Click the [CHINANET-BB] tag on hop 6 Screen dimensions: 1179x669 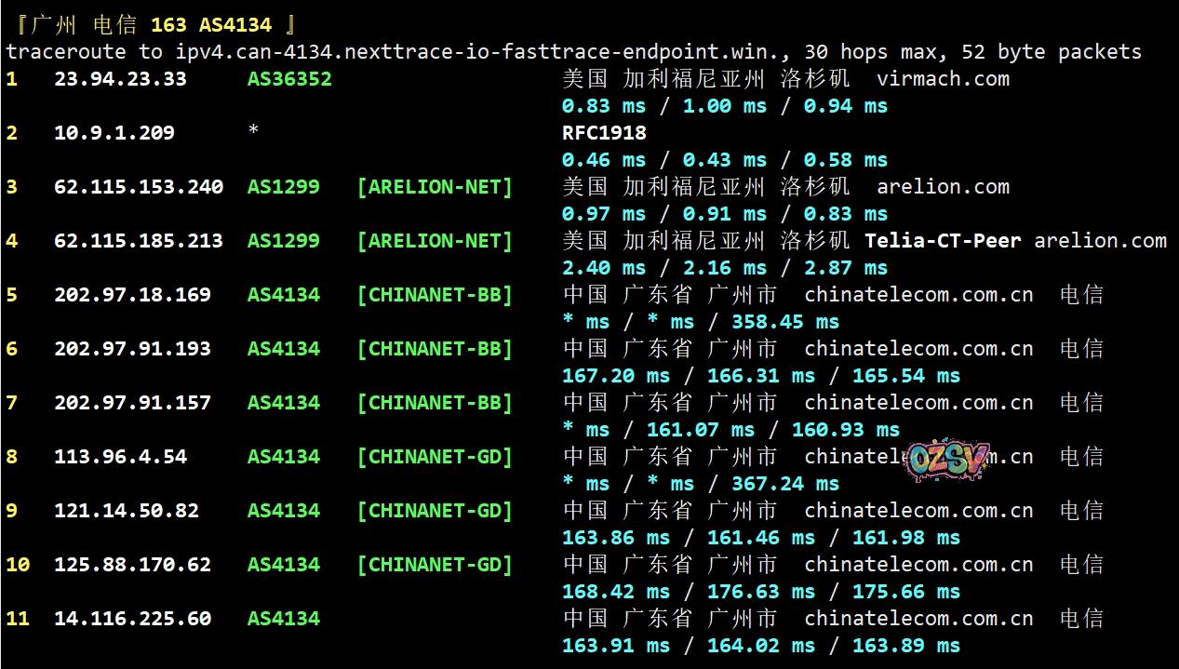[x=435, y=349]
